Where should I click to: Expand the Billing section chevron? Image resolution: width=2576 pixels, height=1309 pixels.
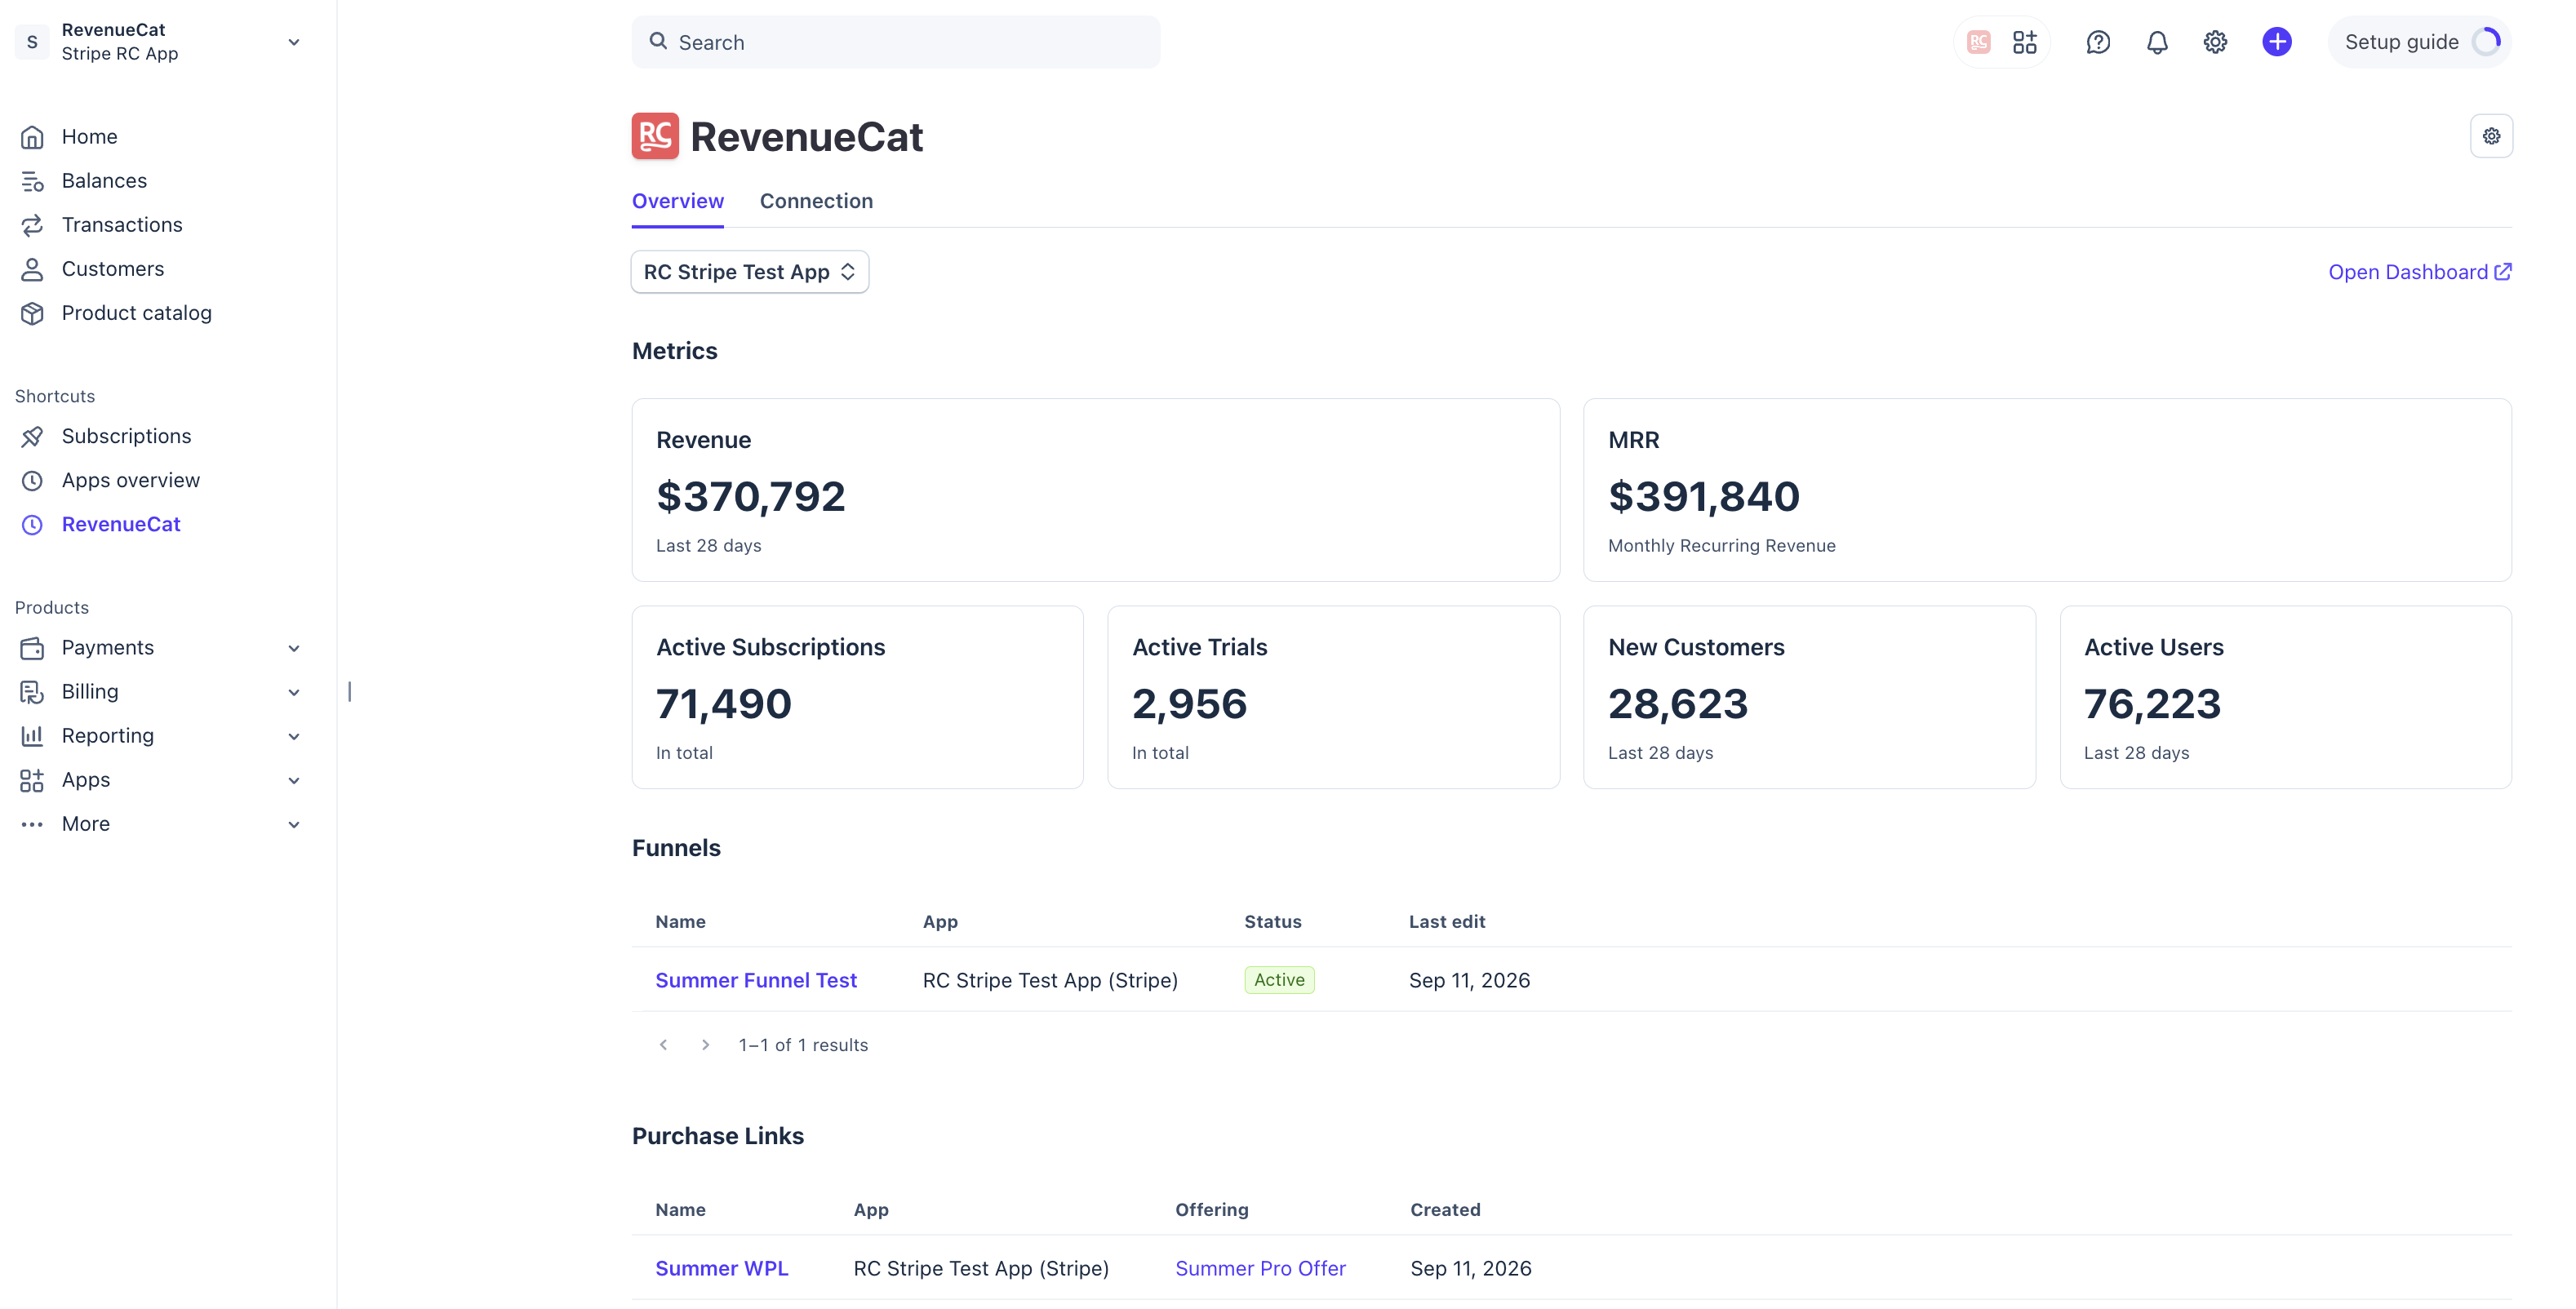point(294,692)
